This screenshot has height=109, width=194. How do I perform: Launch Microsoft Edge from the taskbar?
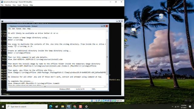pos(51,107)
